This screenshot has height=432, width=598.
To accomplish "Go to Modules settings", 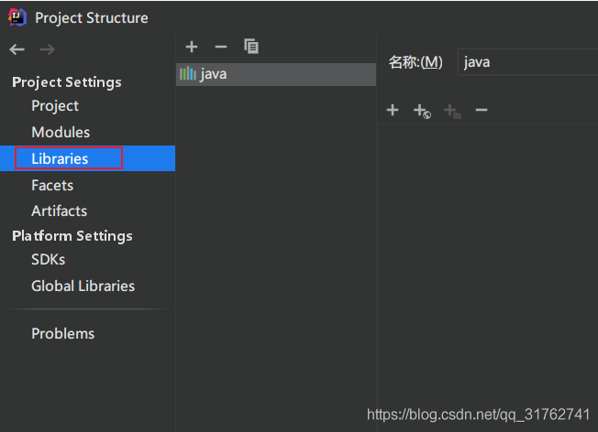I will tap(61, 133).
